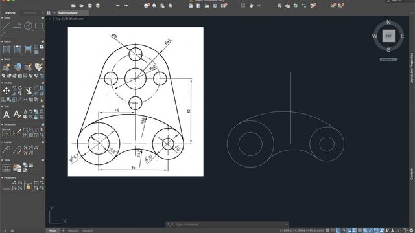Click the New drawing toolbar icon

[73, 6]
